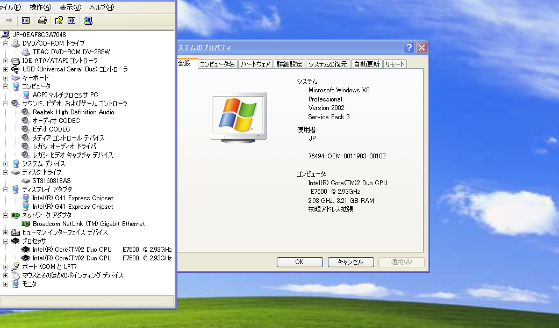Select the Intel Core2 Duo processor icon
Image resolution: width=559 pixels, height=328 pixels.
click(x=25, y=250)
